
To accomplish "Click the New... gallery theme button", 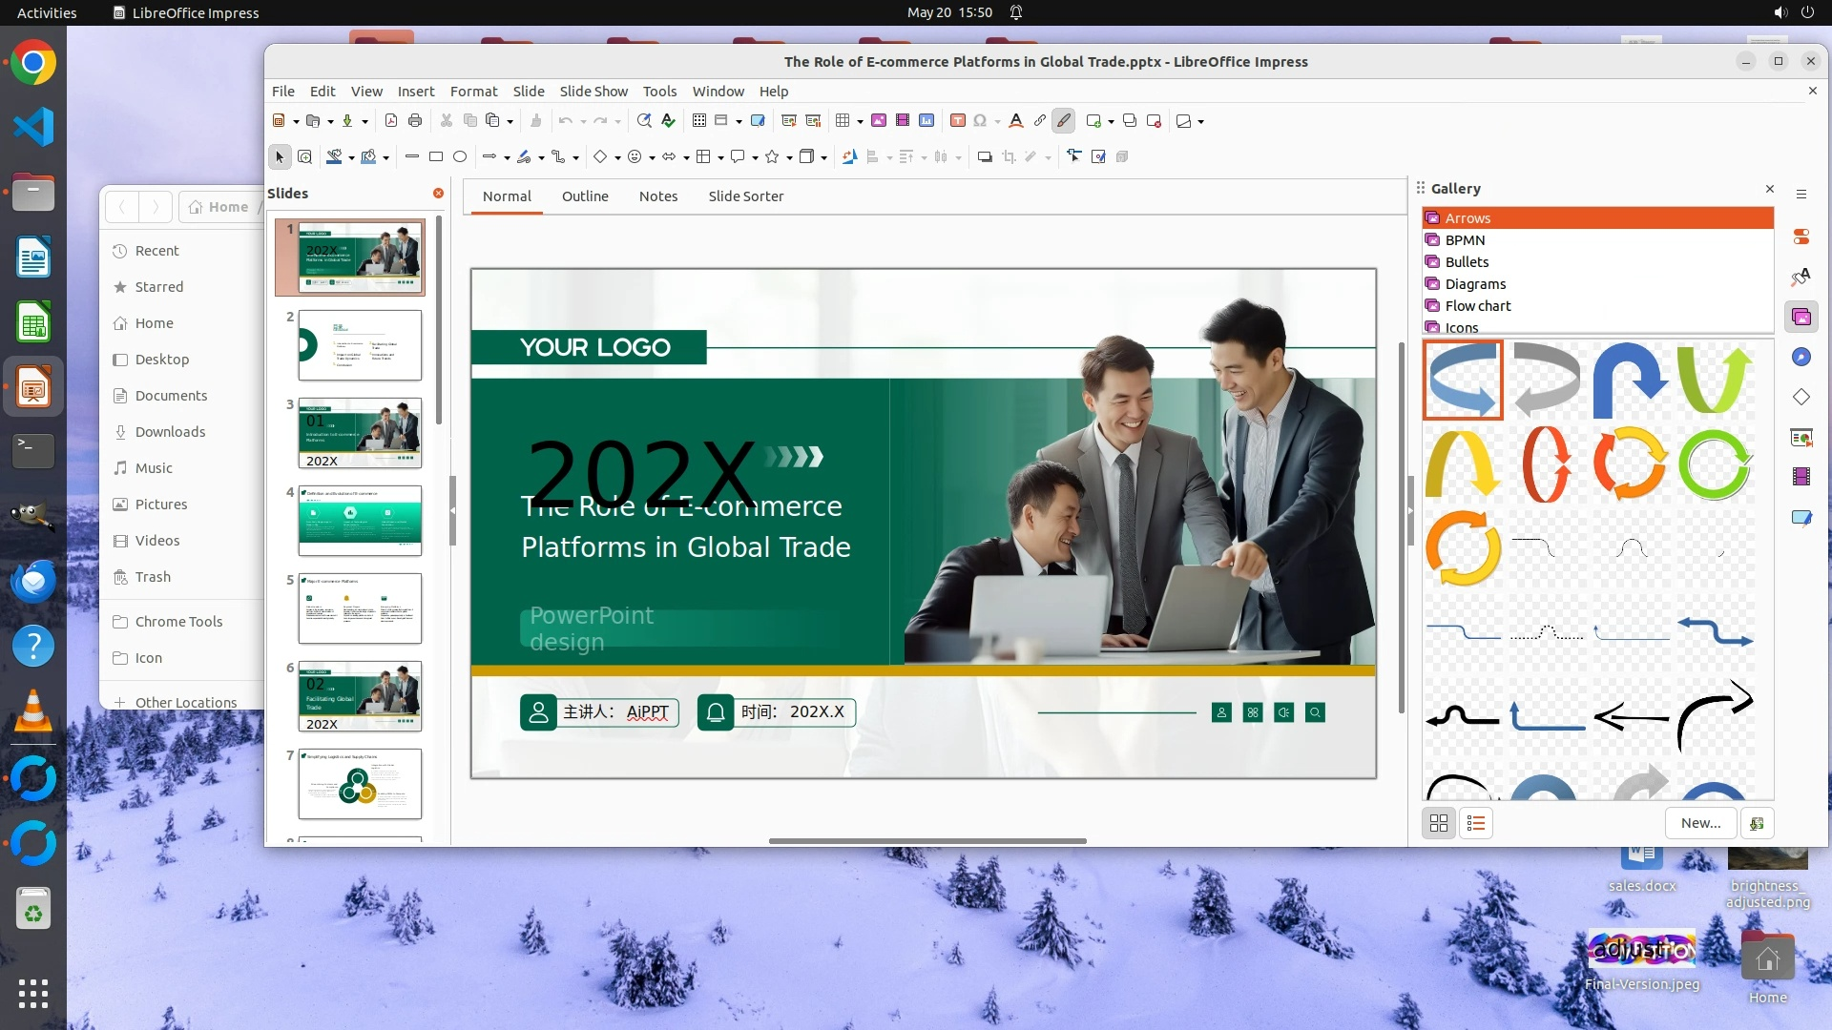I will pyautogui.click(x=1700, y=823).
